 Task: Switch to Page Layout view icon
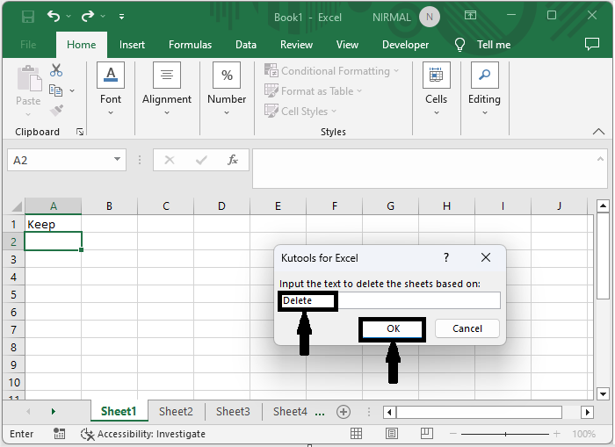[x=392, y=434]
